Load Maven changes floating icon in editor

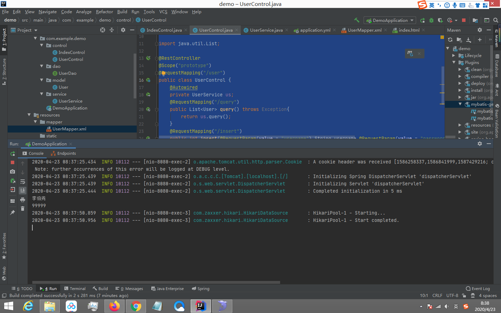[410, 53]
